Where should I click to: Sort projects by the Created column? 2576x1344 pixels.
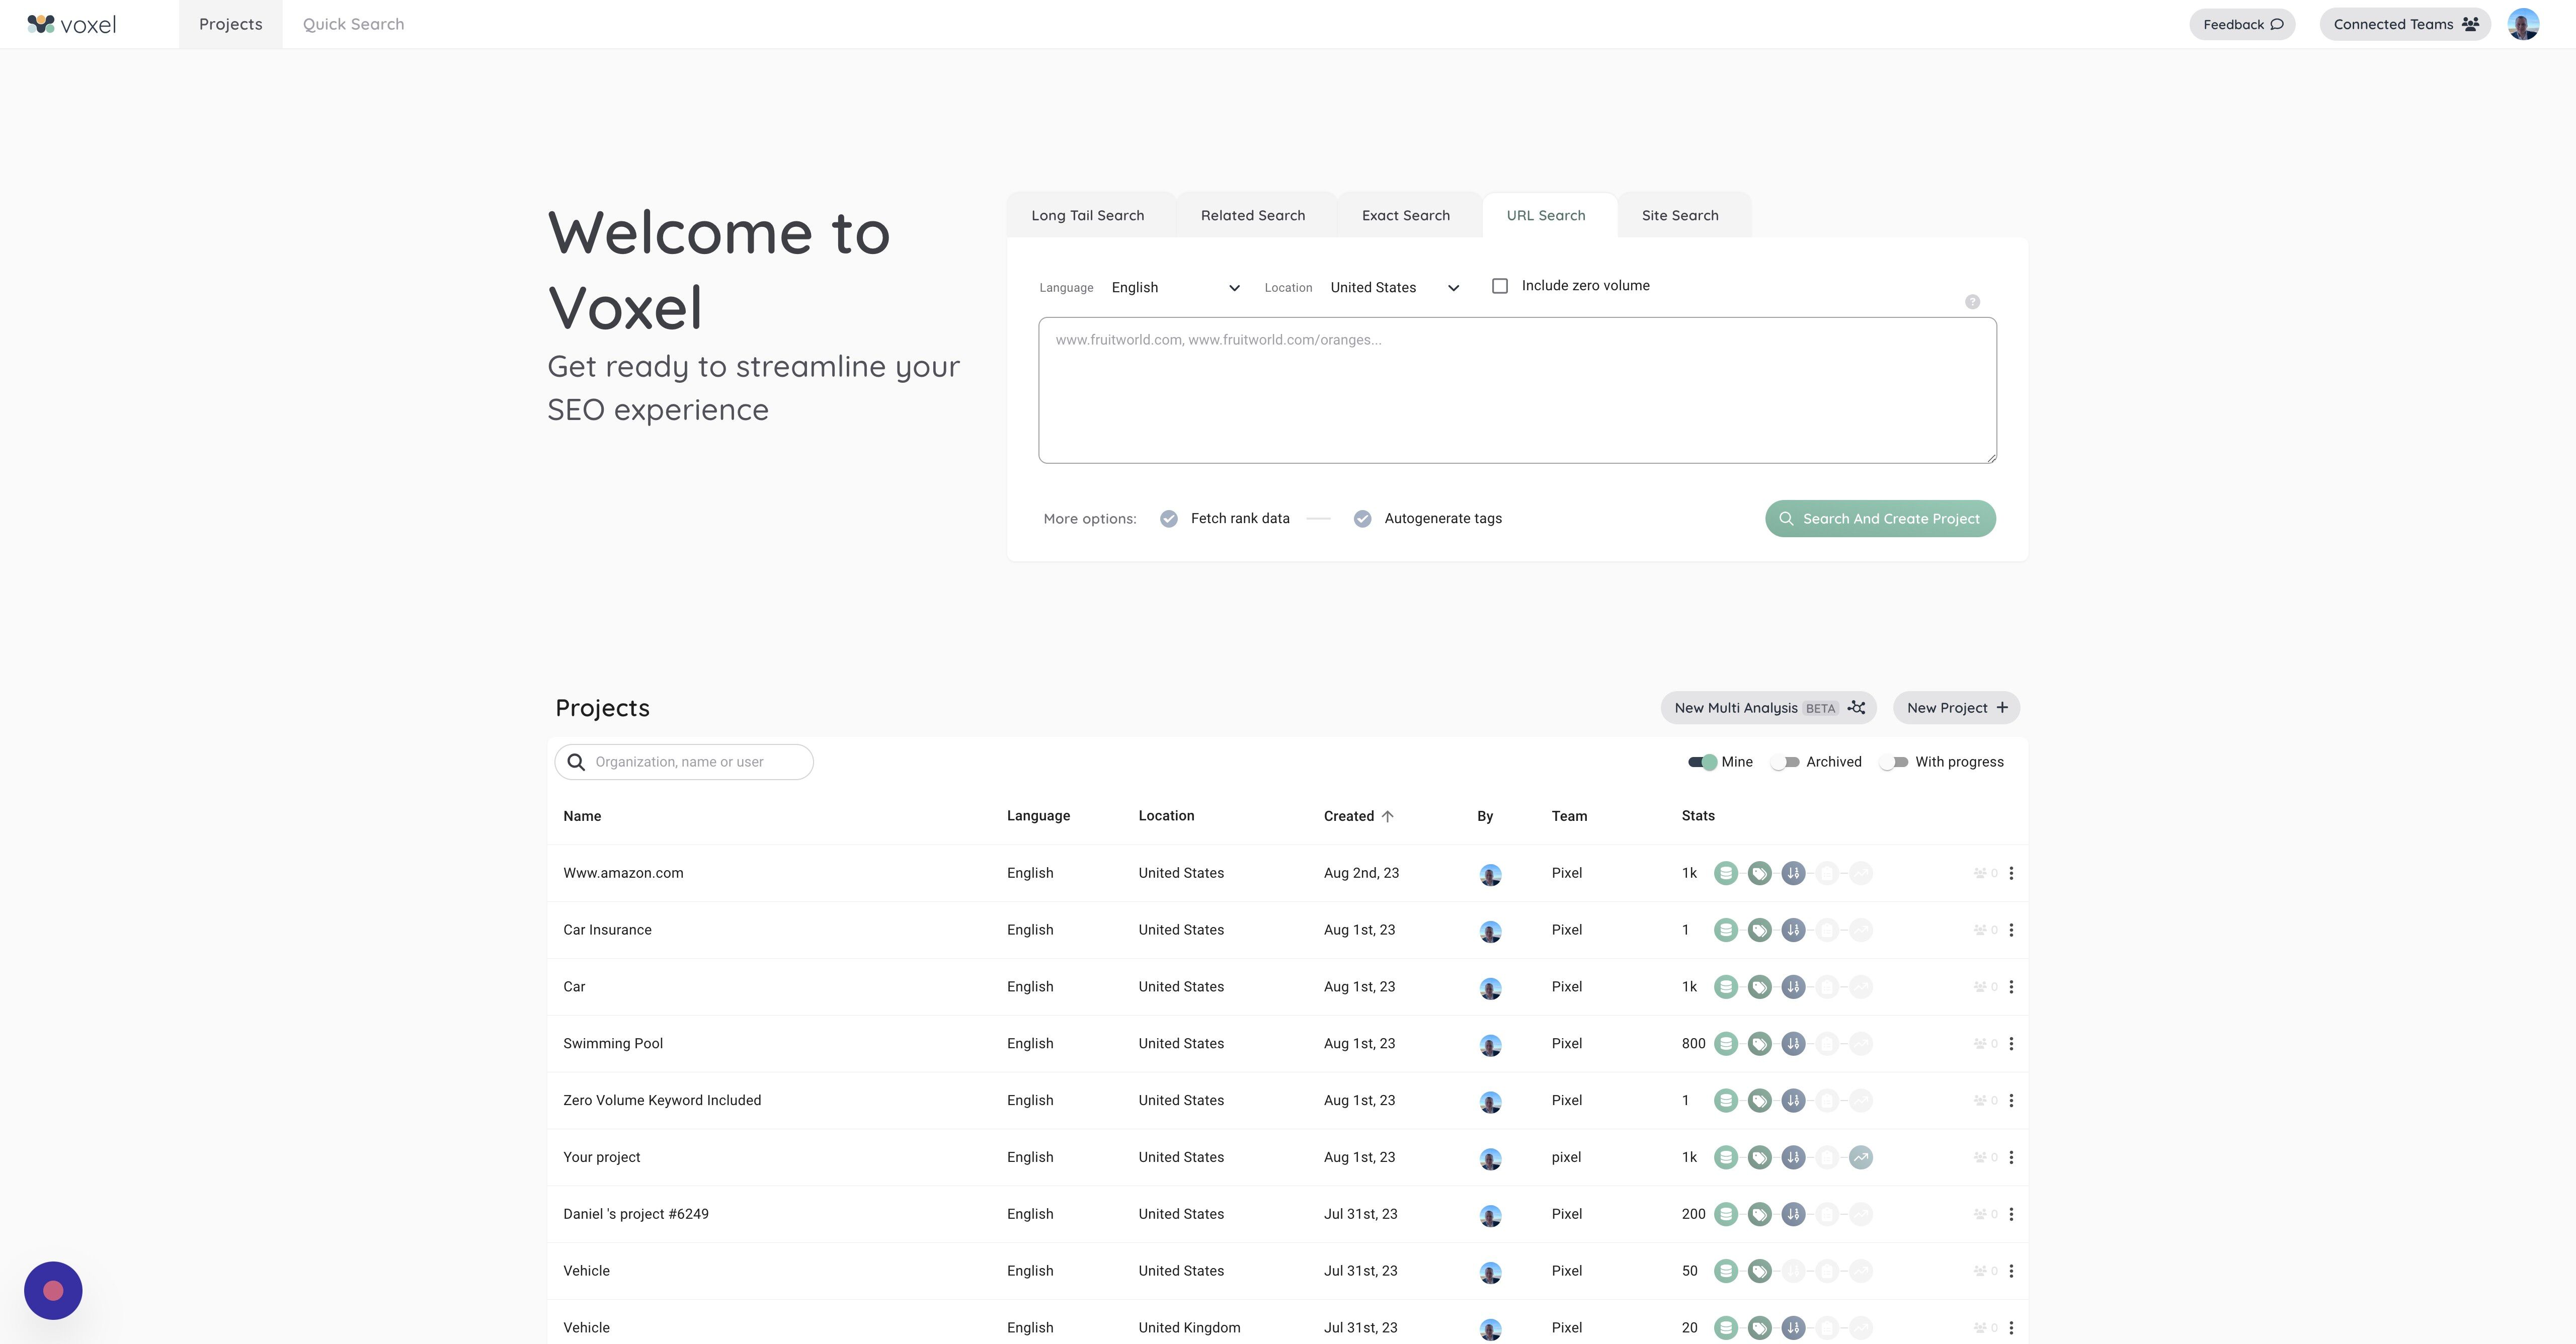1358,816
